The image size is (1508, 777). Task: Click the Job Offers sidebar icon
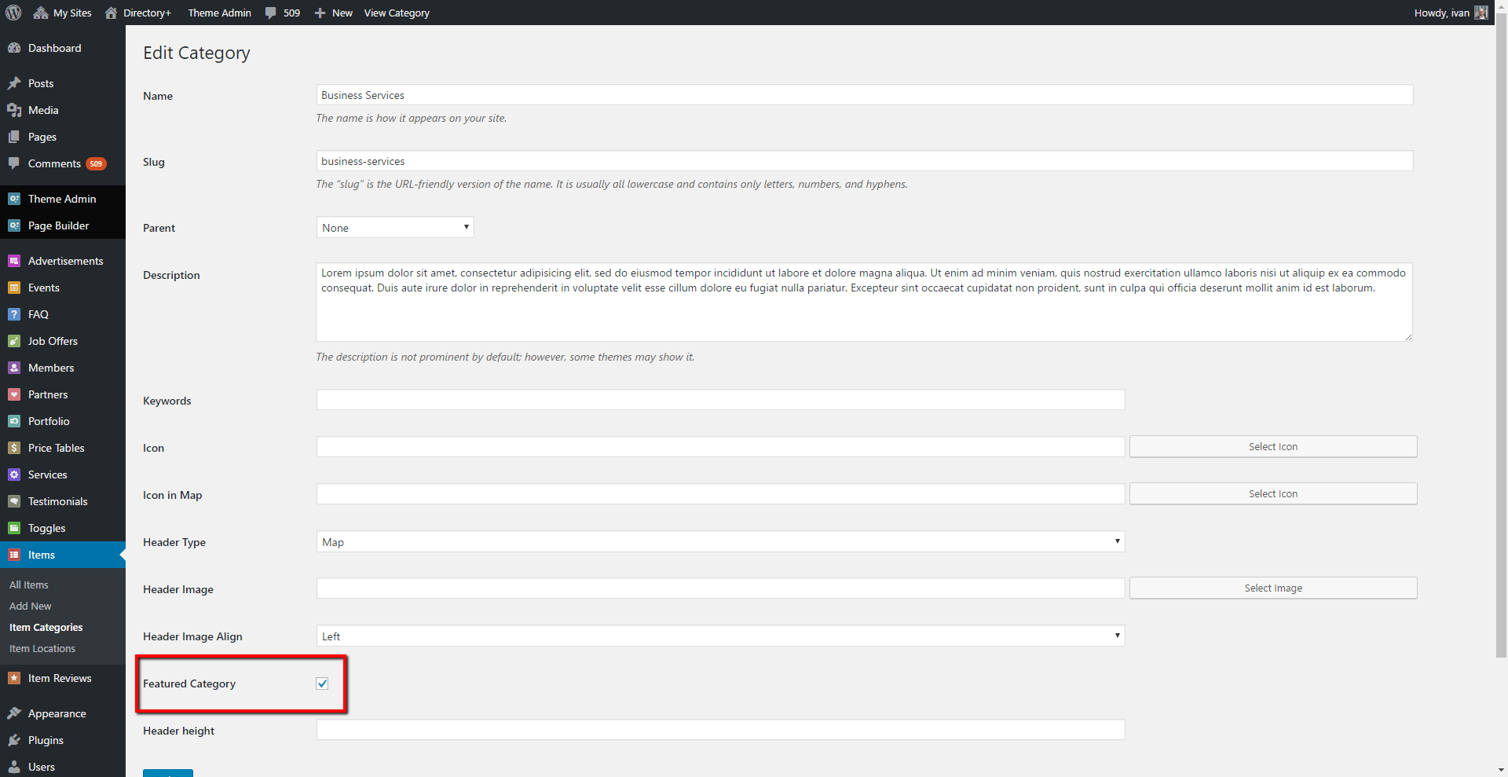[14, 341]
